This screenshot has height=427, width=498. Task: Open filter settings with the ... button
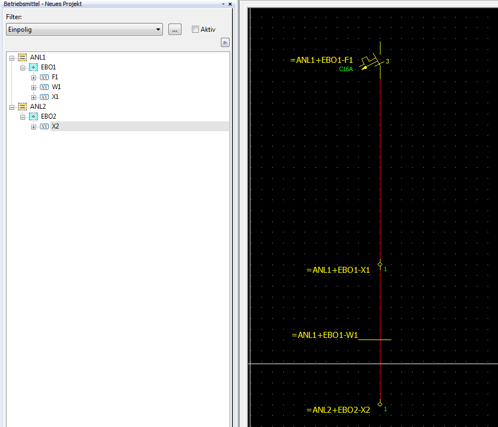(175, 30)
